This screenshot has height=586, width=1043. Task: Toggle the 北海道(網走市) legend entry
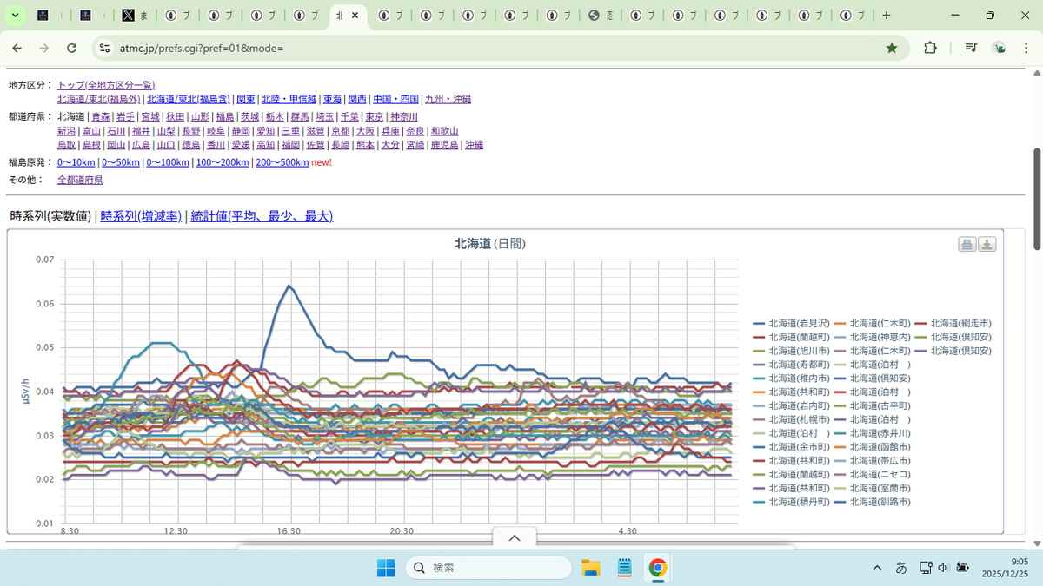[x=953, y=323]
